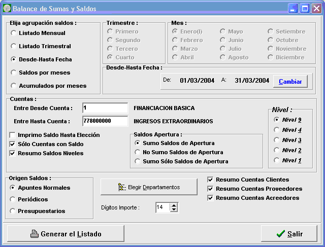
Task: Choose Listado Trimestral radio button
Action: click(13, 46)
